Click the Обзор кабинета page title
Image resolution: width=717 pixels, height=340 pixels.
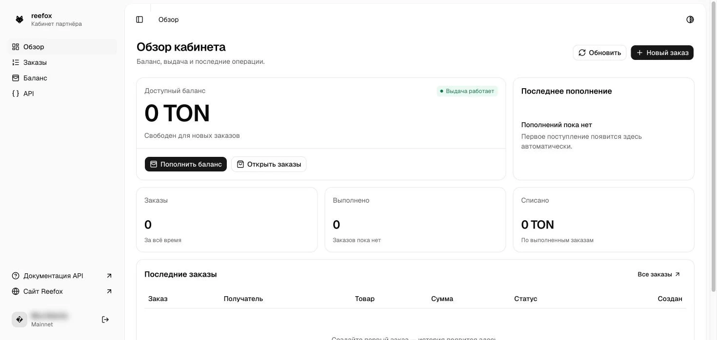click(181, 47)
